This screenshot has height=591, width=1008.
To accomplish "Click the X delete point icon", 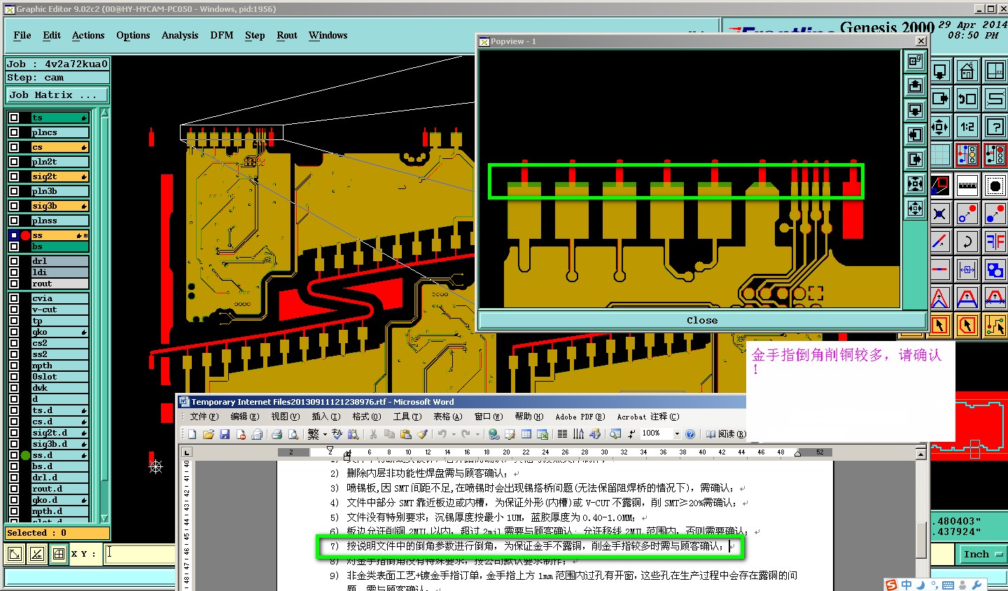I will point(940,214).
